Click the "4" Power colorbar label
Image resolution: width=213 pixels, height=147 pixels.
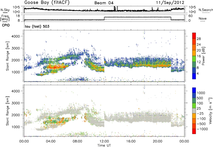click(x=198, y=73)
